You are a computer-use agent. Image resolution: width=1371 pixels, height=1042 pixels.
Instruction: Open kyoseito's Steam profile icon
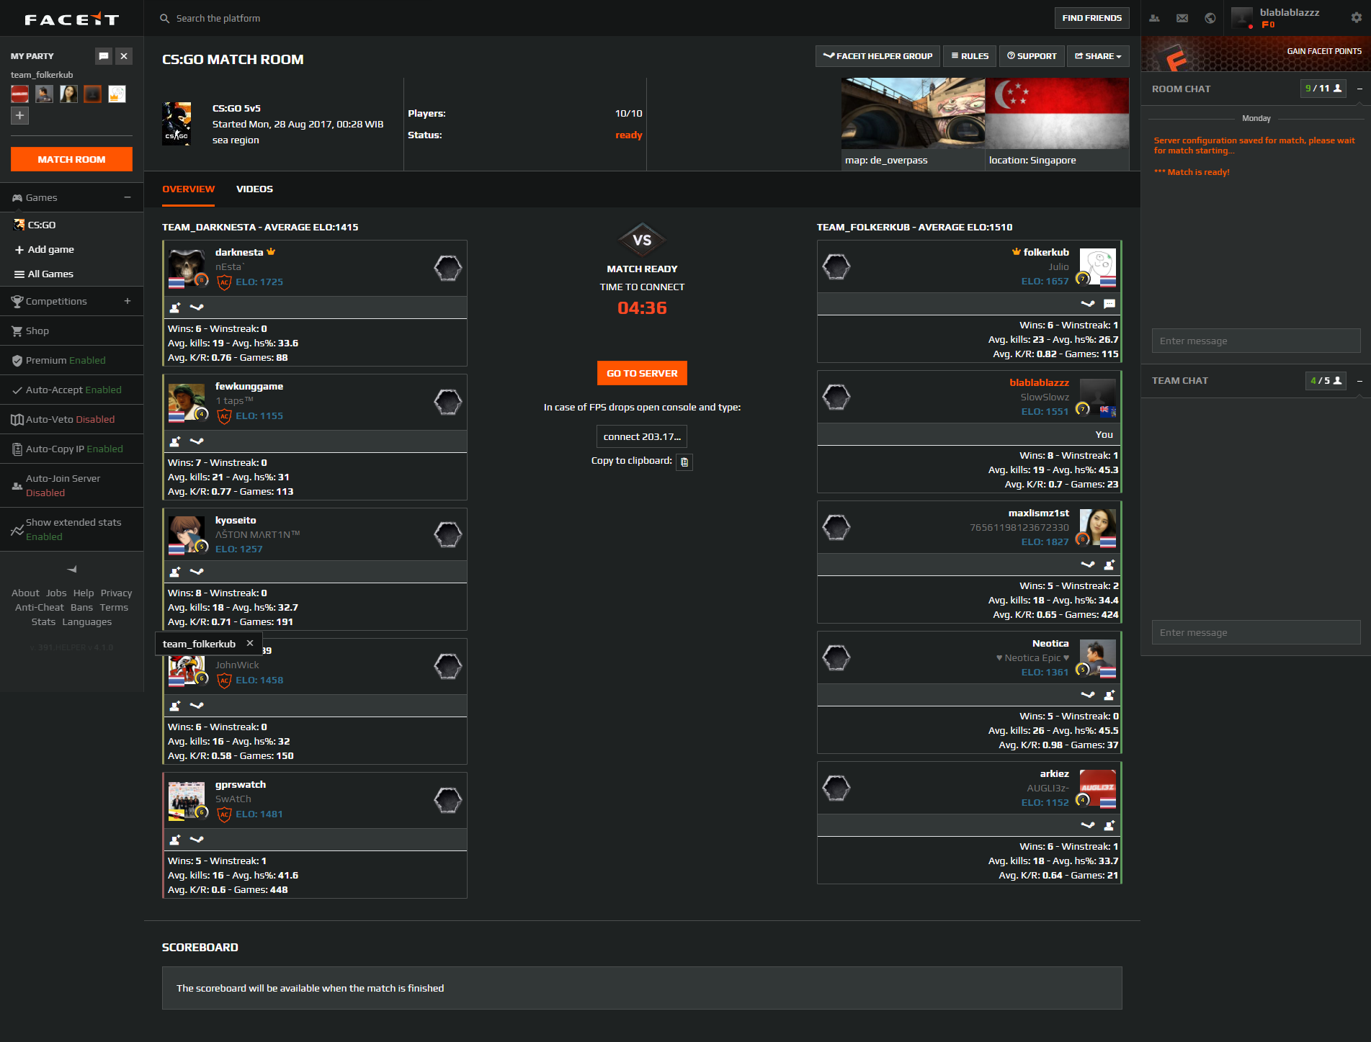pyautogui.click(x=197, y=572)
